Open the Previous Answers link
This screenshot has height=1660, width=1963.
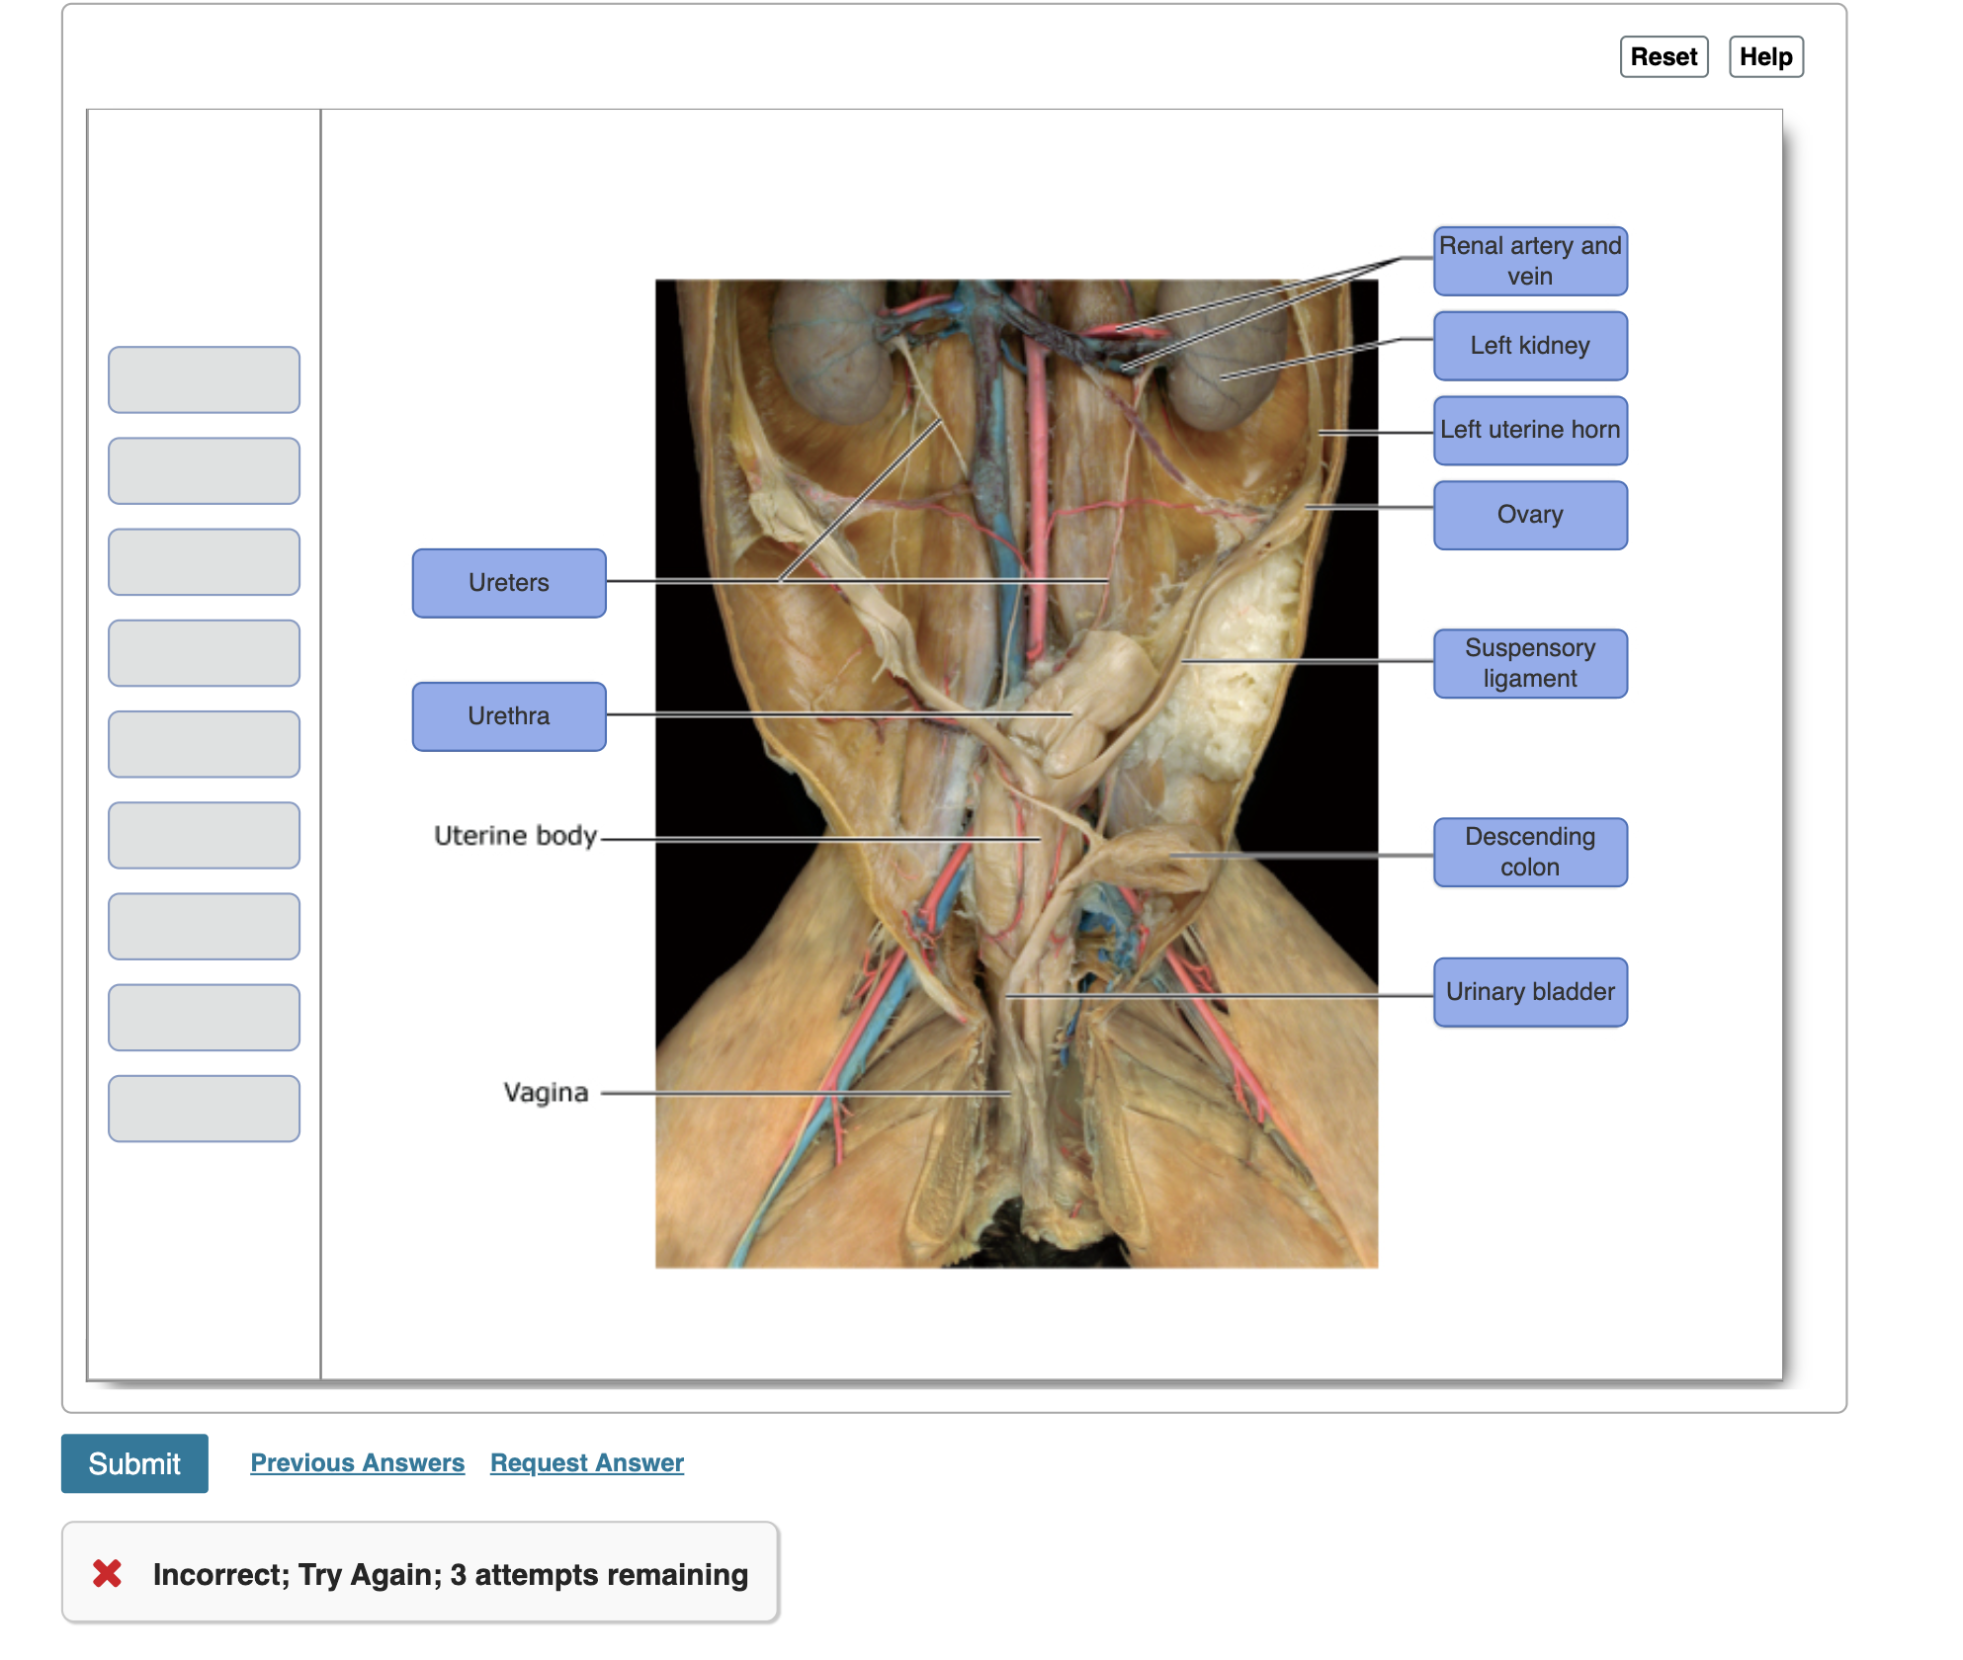click(x=357, y=1462)
